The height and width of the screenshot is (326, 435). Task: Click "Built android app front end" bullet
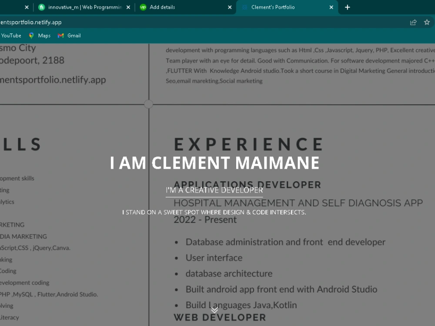coord(281,289)
